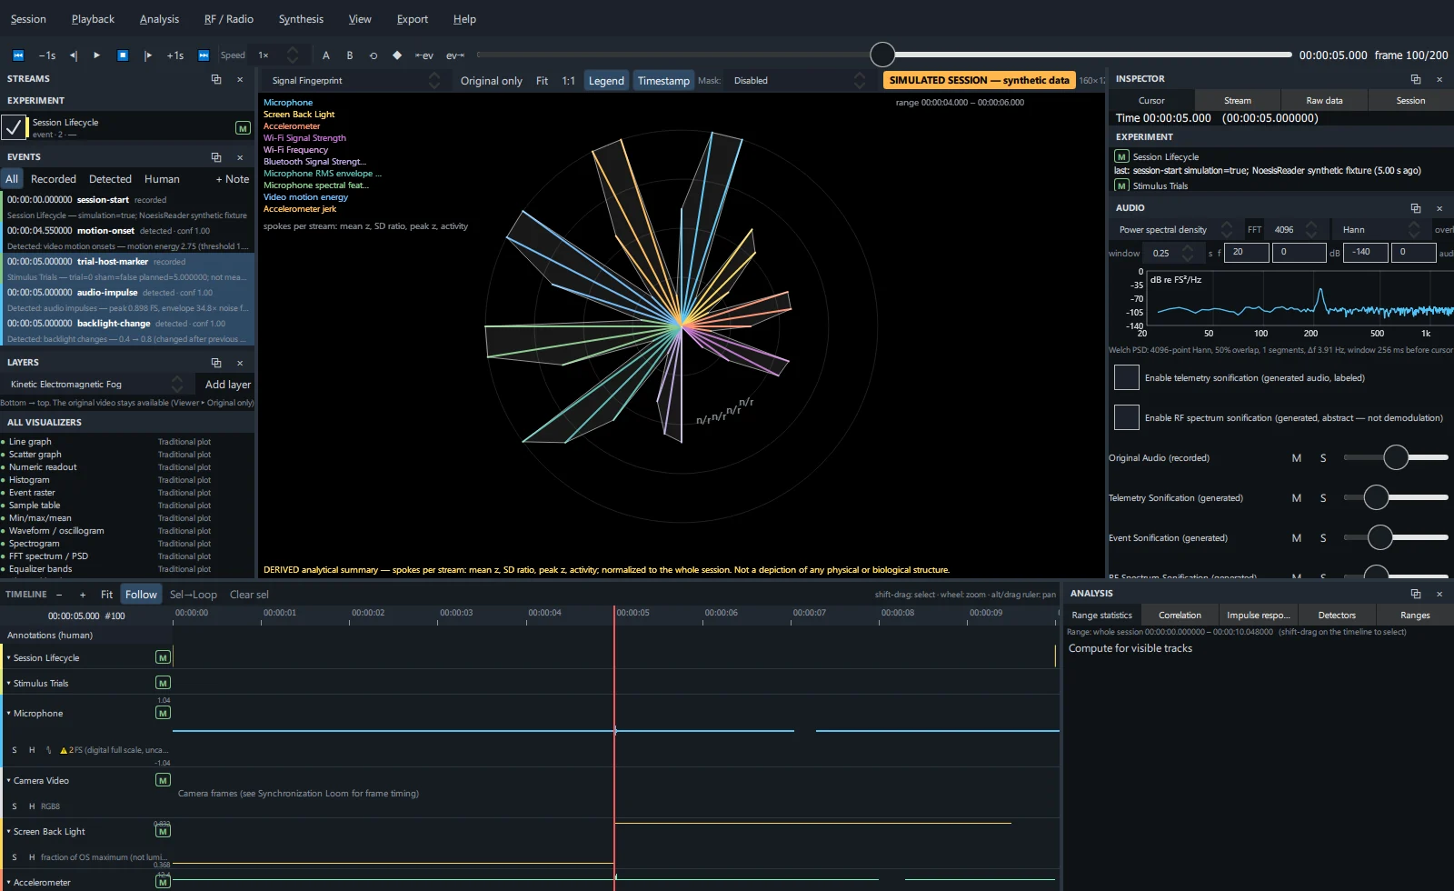Viewport: 1454px width, 891px height.
Task: Open the Synthesis menu
Action: click(301, 19)
